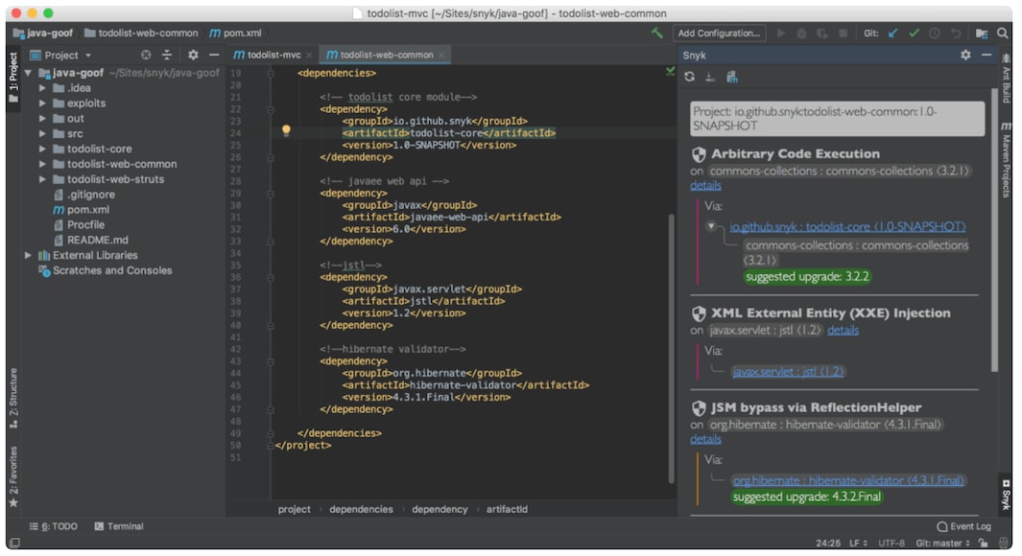The image size is (1022, 556).
Task: Close the todolist-web-common editor tab
Action: (441, 56)
